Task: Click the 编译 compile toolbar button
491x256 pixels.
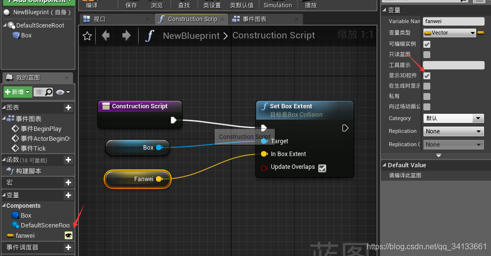Action: pos(91,5)
